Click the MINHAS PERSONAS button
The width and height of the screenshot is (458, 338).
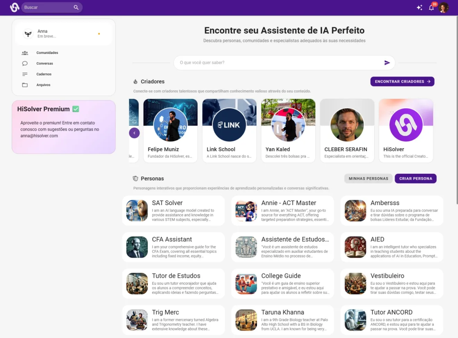368,179
